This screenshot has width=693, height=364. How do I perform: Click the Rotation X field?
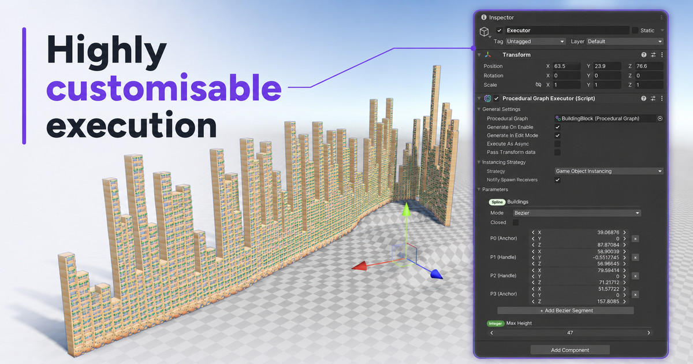[567, 76]
